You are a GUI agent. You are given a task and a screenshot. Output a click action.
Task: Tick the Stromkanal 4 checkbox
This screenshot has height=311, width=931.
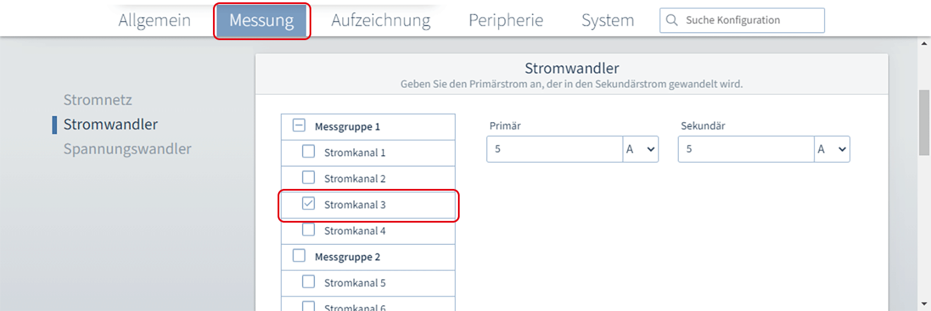pos(308,230)
